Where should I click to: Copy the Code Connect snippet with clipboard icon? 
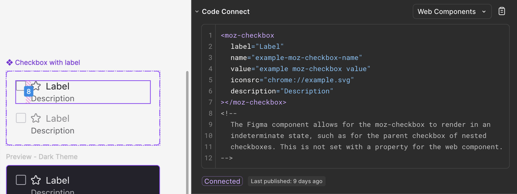point(502,11)
